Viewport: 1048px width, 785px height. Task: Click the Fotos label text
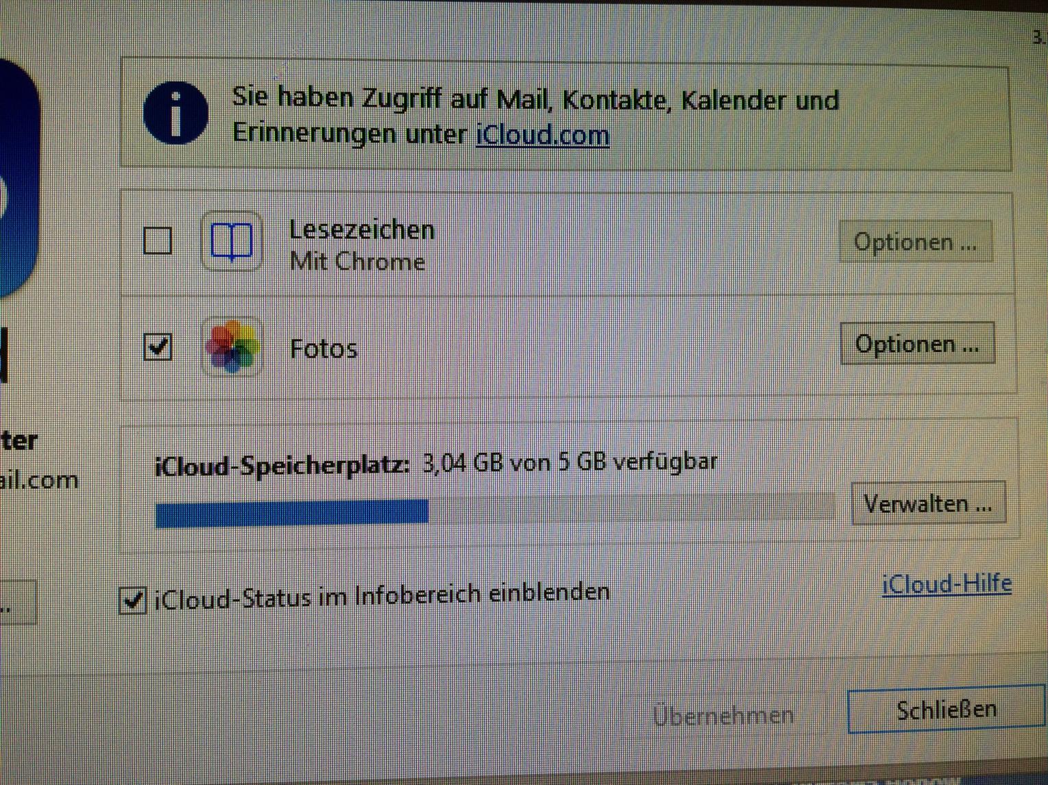point(324,349)
